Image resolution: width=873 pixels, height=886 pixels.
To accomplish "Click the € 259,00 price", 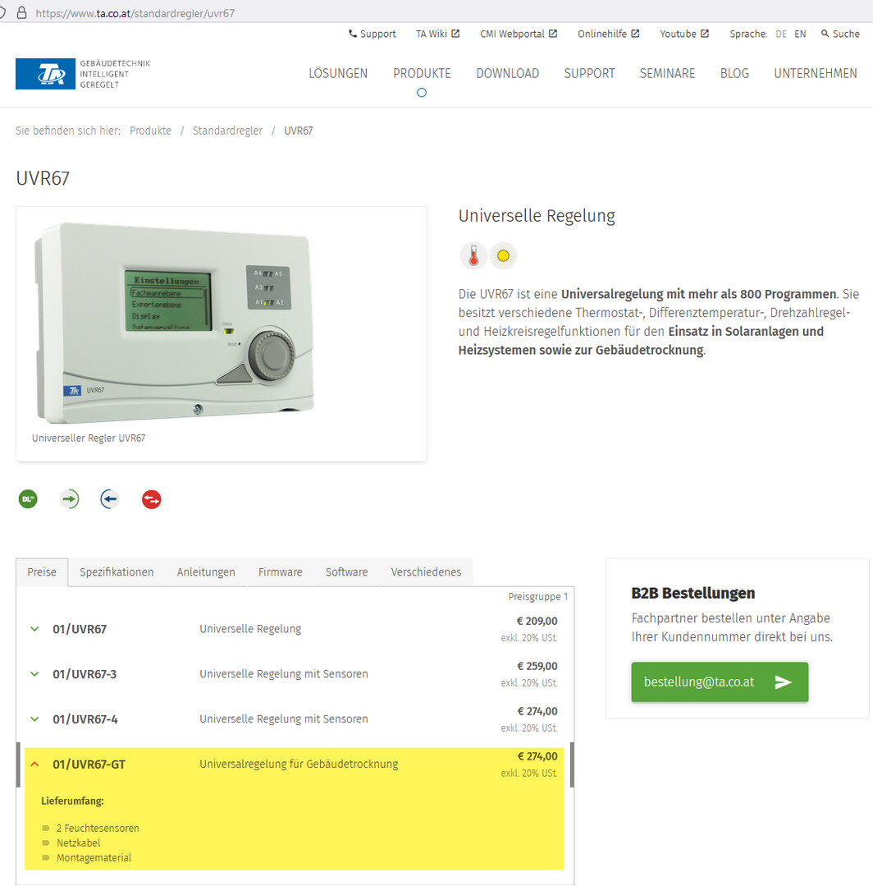I will (537, 666).
